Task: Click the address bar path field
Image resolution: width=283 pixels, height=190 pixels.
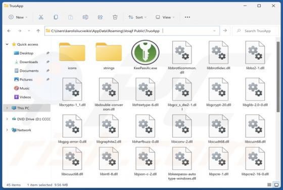Action: pos(132,31)
